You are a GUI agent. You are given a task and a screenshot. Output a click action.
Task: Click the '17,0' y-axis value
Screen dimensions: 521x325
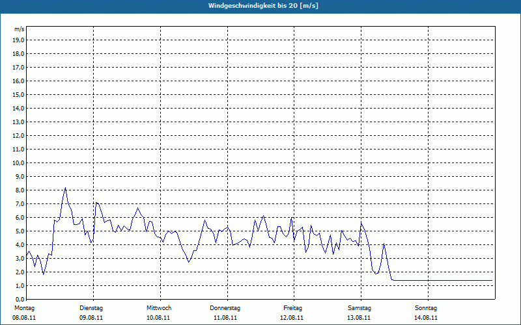pyautogui.click(x=20, y=68)
